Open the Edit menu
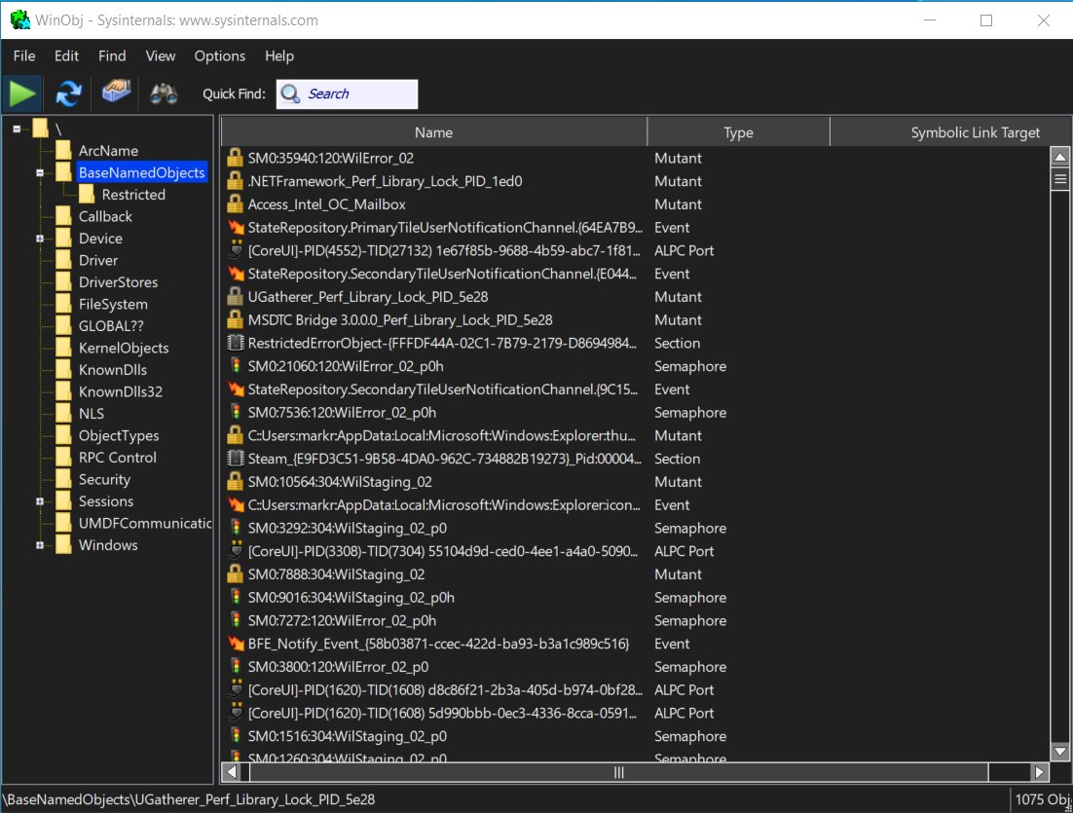This screenshot has height=813, width=1073. (66, 56)
